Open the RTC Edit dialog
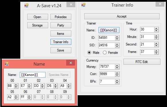Image resolution: width=167 pixels, height=107 pixels. coord(142,62)
